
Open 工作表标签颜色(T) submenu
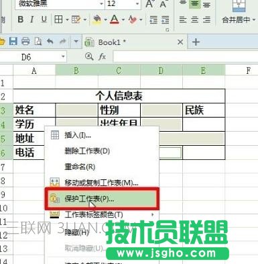[x=102, y=215]
